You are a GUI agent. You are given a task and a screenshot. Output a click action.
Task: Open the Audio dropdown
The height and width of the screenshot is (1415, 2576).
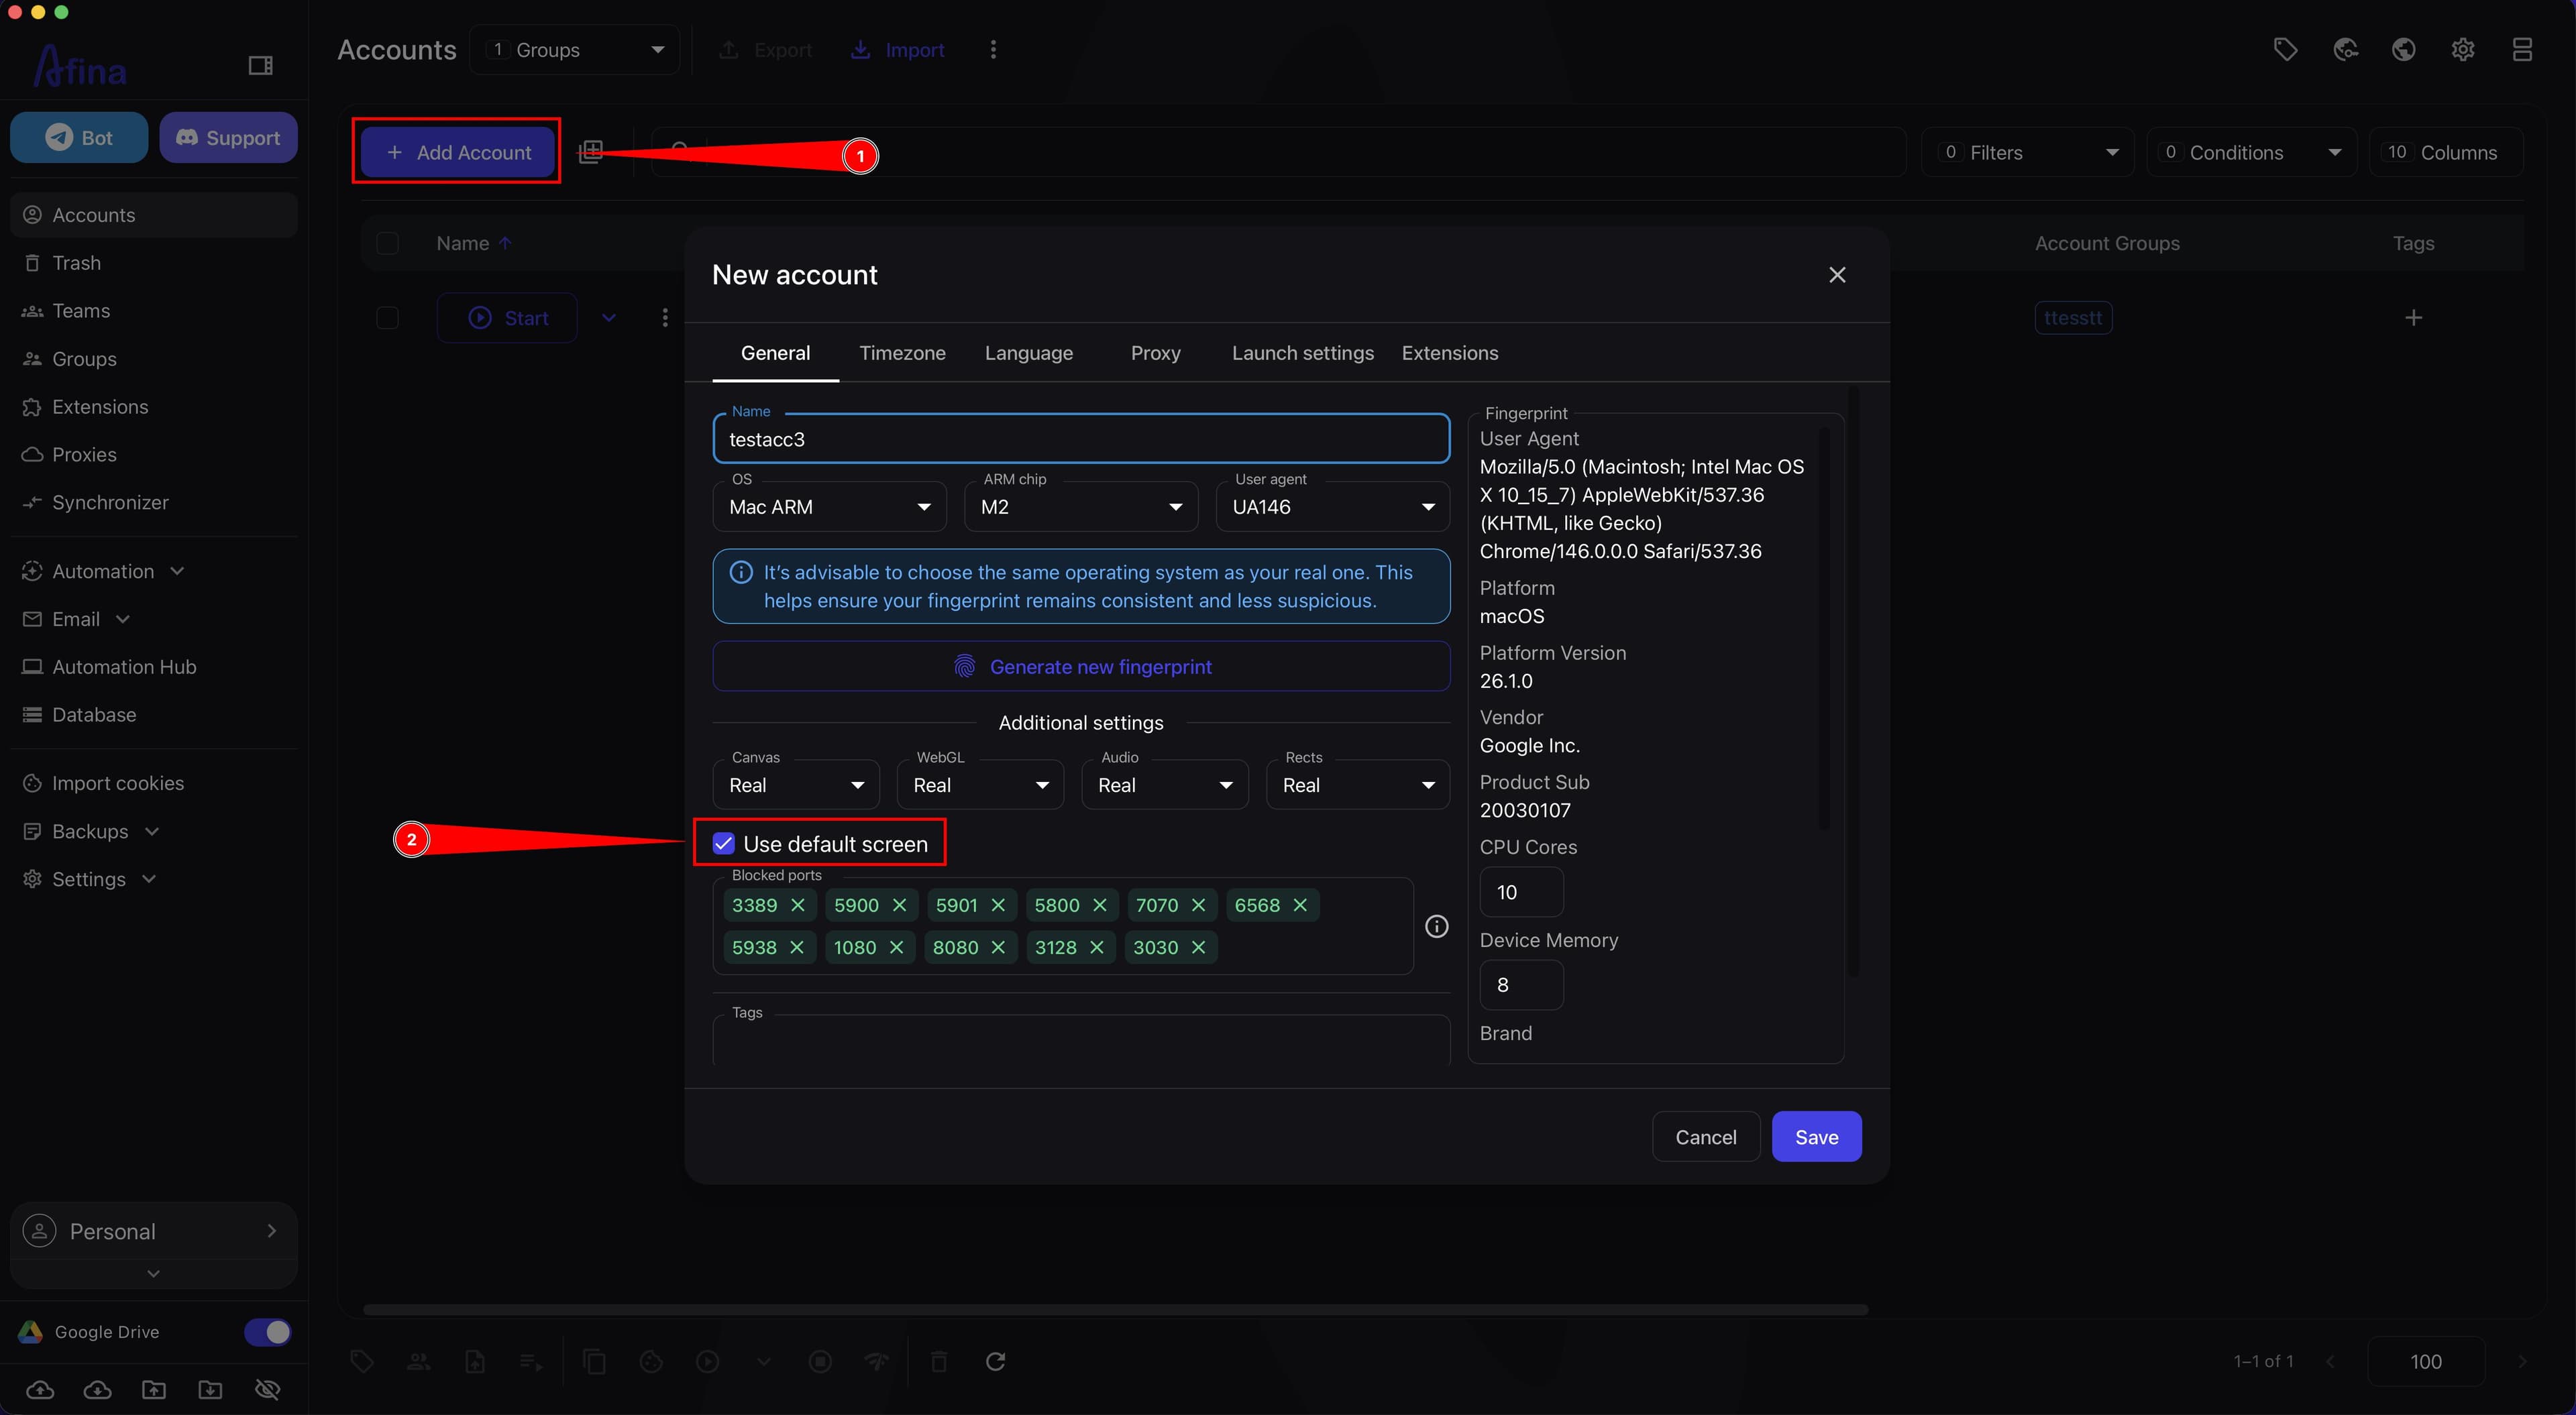click(x=1165, y=785)
